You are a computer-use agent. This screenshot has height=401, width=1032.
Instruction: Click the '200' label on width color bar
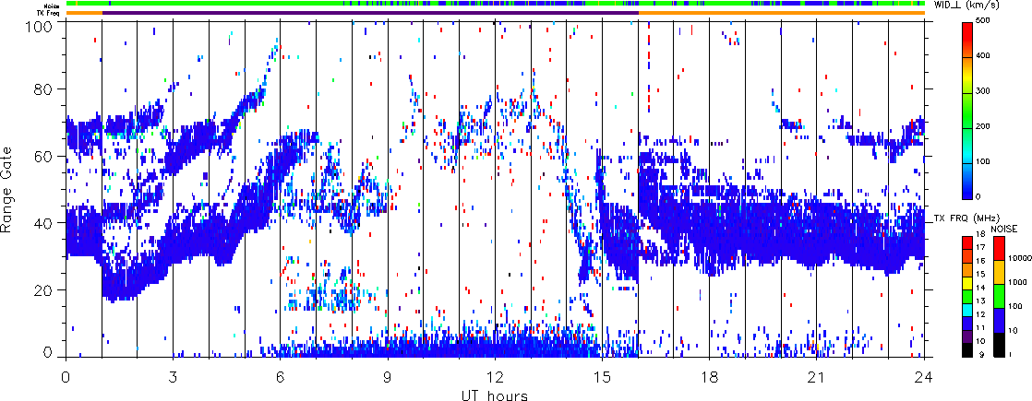pos(982,127)
